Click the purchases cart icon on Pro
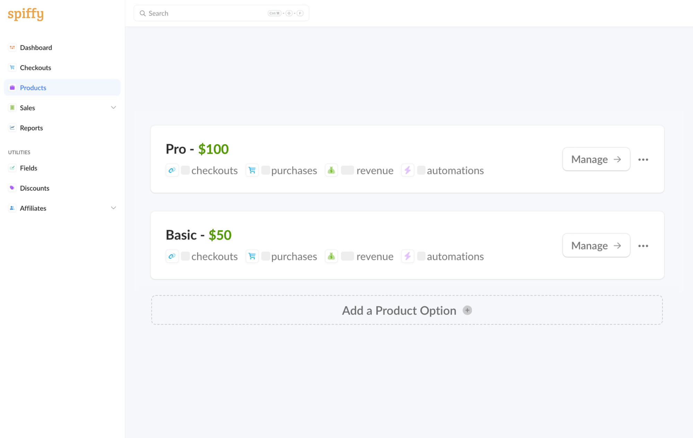The width and height of the screenshot is (693, 438). coord(252,170)
